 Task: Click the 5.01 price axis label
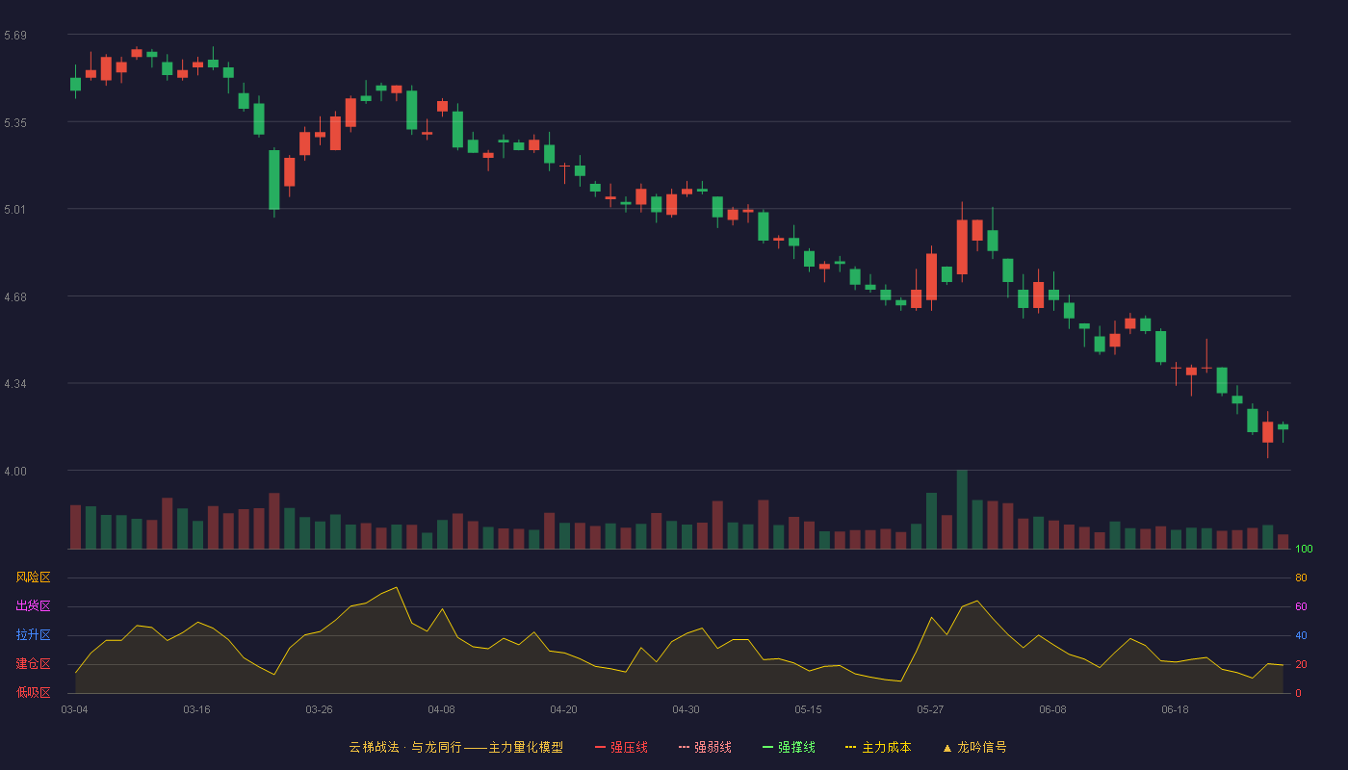[15, 209]
